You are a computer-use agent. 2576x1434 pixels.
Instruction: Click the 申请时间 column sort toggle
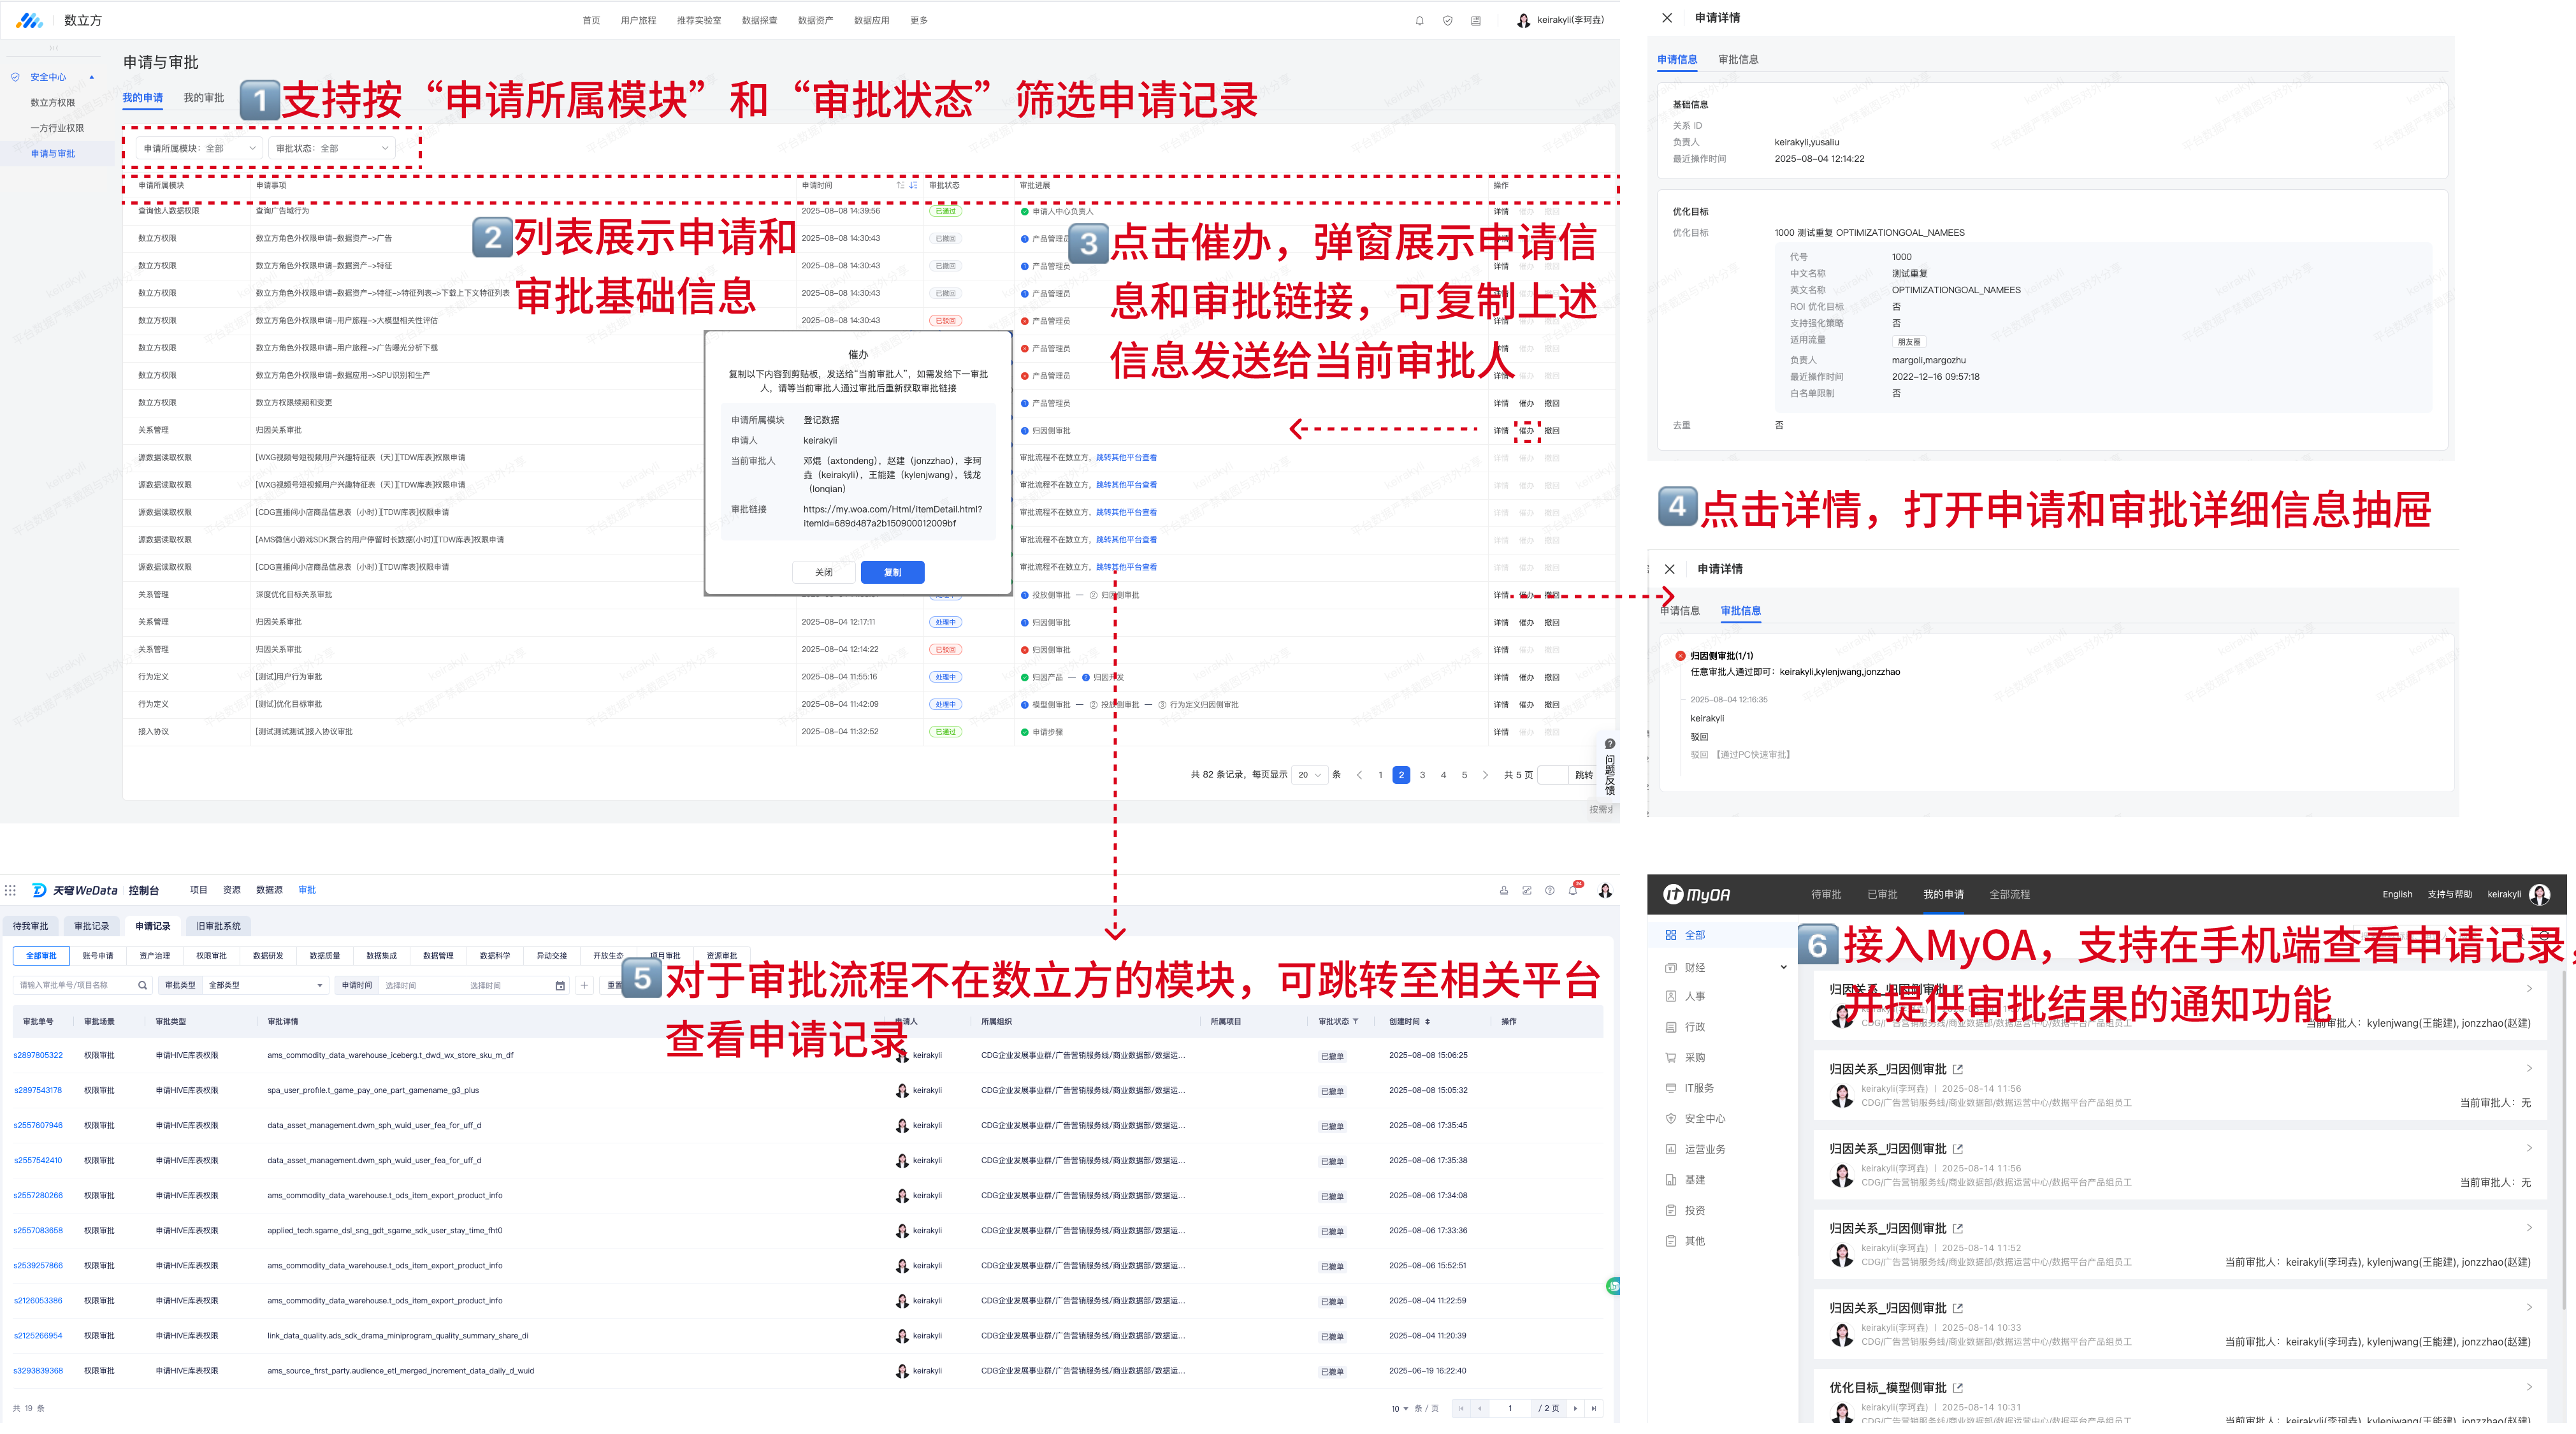[x=906, y=186]
